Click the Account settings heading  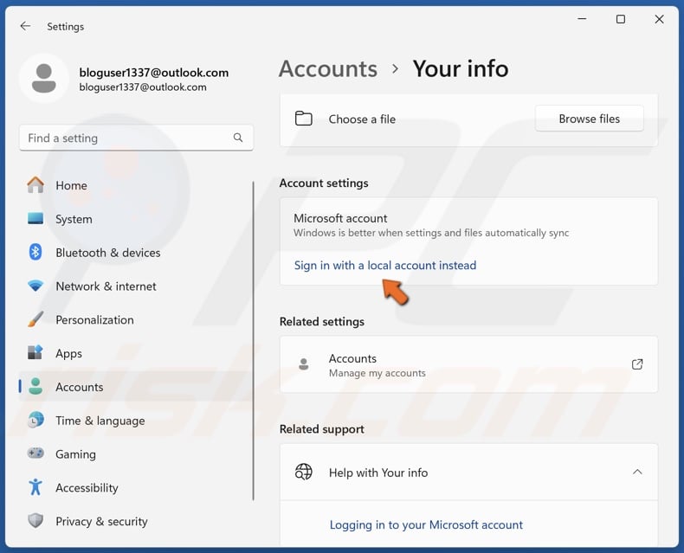pyautogui.click(x=324, y=183)
